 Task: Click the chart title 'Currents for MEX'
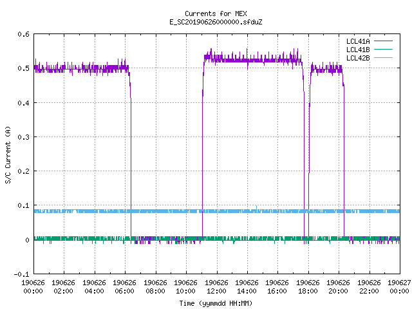click(x=216, y=14)
